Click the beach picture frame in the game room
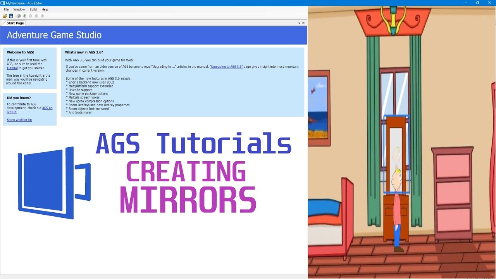Viewport: 496px width, 279px height. coord(319,108)
